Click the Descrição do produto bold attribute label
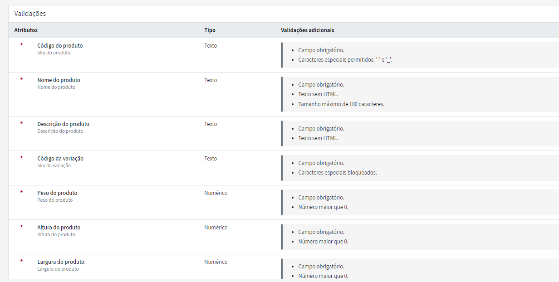Viewport: 559px width, 282px height. point(63,124)
